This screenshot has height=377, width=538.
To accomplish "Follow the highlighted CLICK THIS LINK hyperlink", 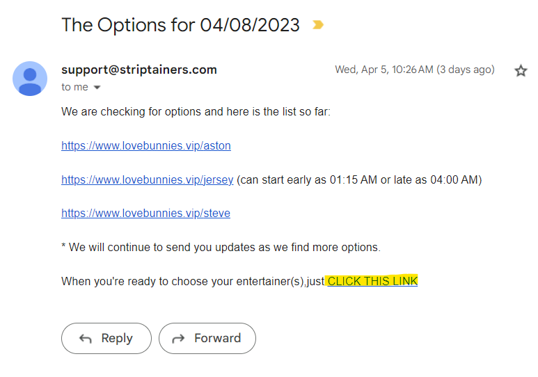I will coord(372,281).
